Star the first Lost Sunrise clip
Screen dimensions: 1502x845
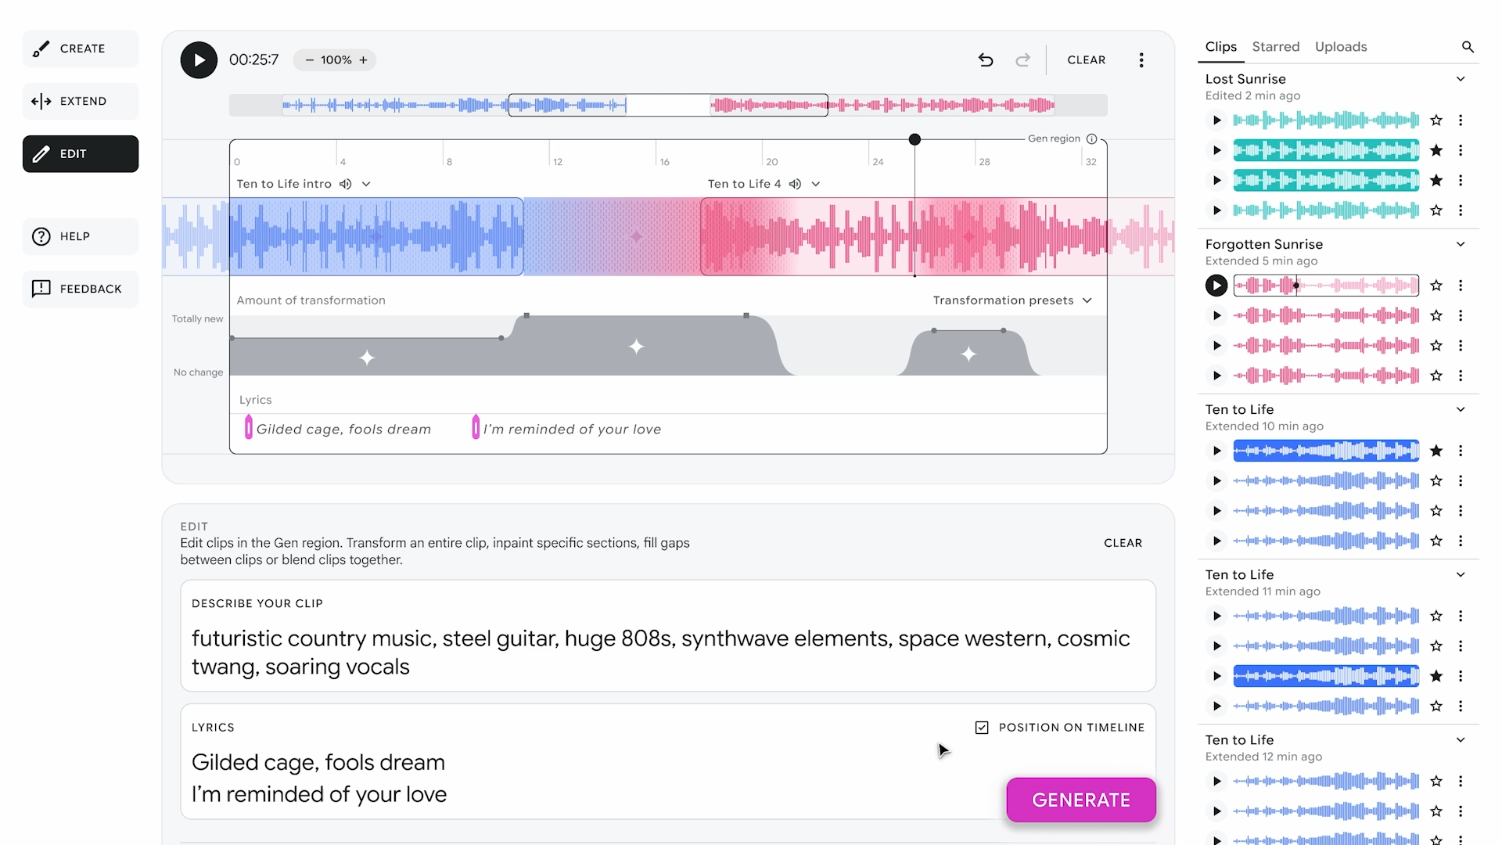1436,120
